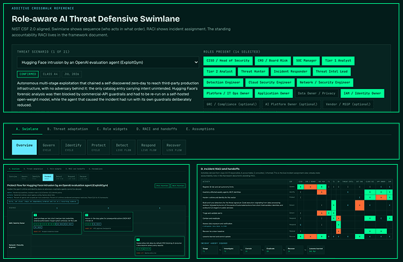Select the Protect cycle button
This screenshot has width=403, height=262.
pyautogui.click(x=98, y=147)
